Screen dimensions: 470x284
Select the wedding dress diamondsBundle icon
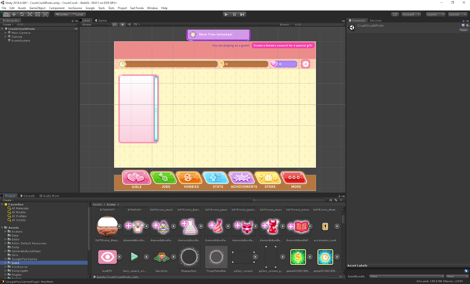pos(189,226)
